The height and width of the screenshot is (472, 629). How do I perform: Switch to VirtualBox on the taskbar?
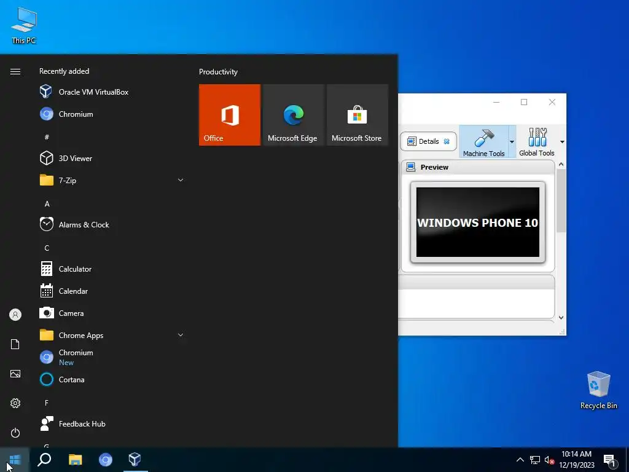pos(135,460)
